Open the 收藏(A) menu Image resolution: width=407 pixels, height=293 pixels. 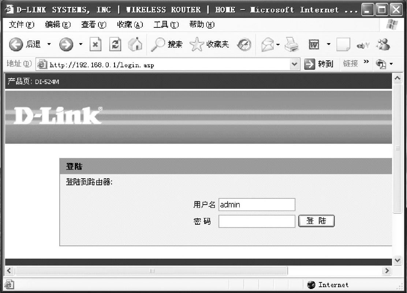click(x=130, y=24)
